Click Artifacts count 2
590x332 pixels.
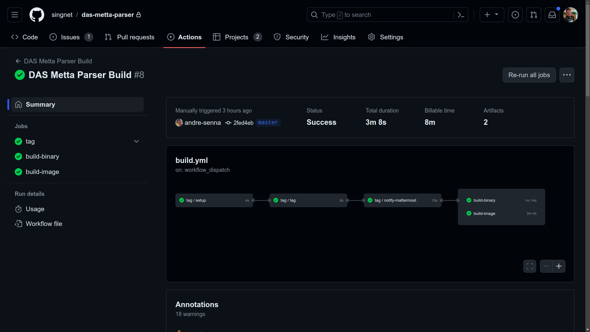coord(486,122)
